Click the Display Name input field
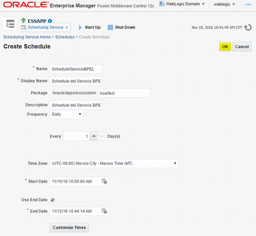Viewport: 256px width, 236px height. [76, 81]
